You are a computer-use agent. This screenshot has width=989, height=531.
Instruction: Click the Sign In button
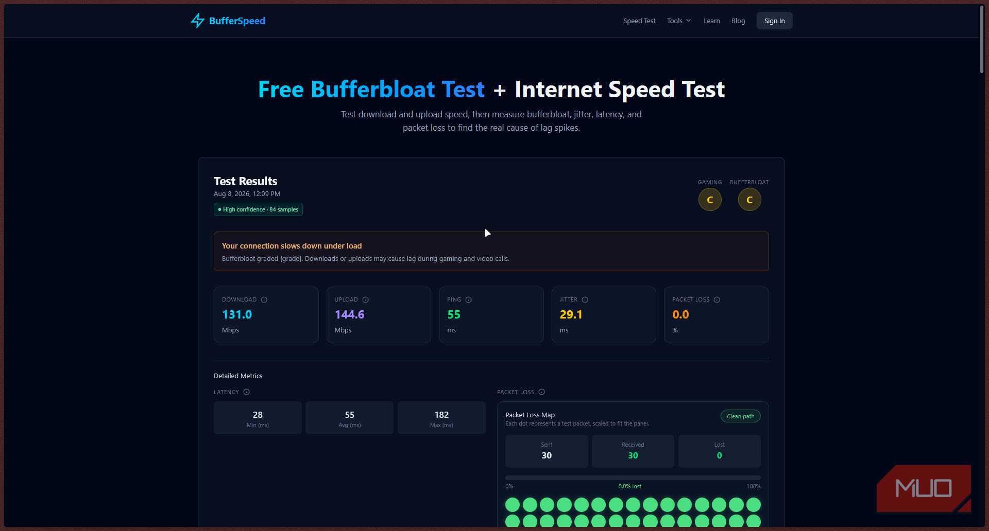(x=774, y=21)
